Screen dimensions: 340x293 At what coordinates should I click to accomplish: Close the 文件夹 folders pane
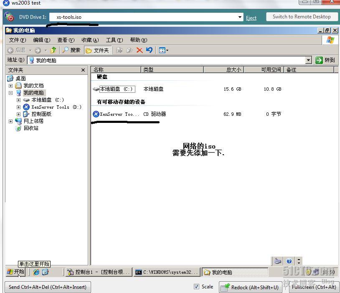tap(83, 70)
